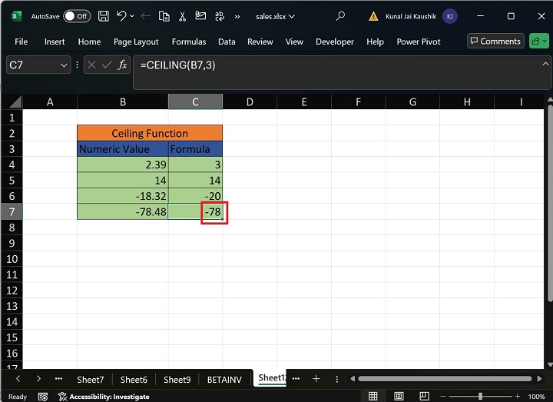This screenshot has width=553, height=402.
Task: Select row 7 header
Action: point(12,212)
